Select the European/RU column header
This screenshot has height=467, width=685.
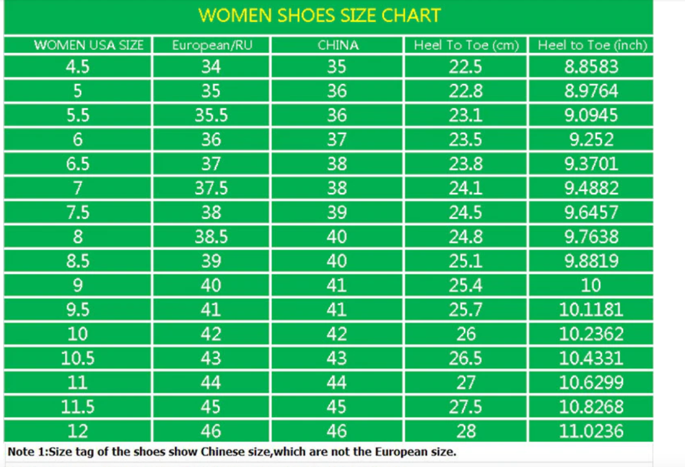(212, 45)
